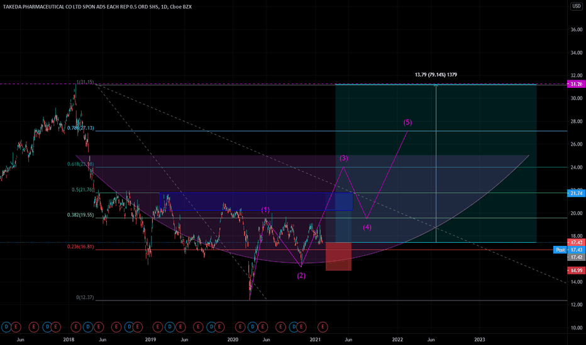The width and height of the screenshot is (586, 345).
Task: Select the blue rectangle resistance zone
Action: click(x=257, y=201)
